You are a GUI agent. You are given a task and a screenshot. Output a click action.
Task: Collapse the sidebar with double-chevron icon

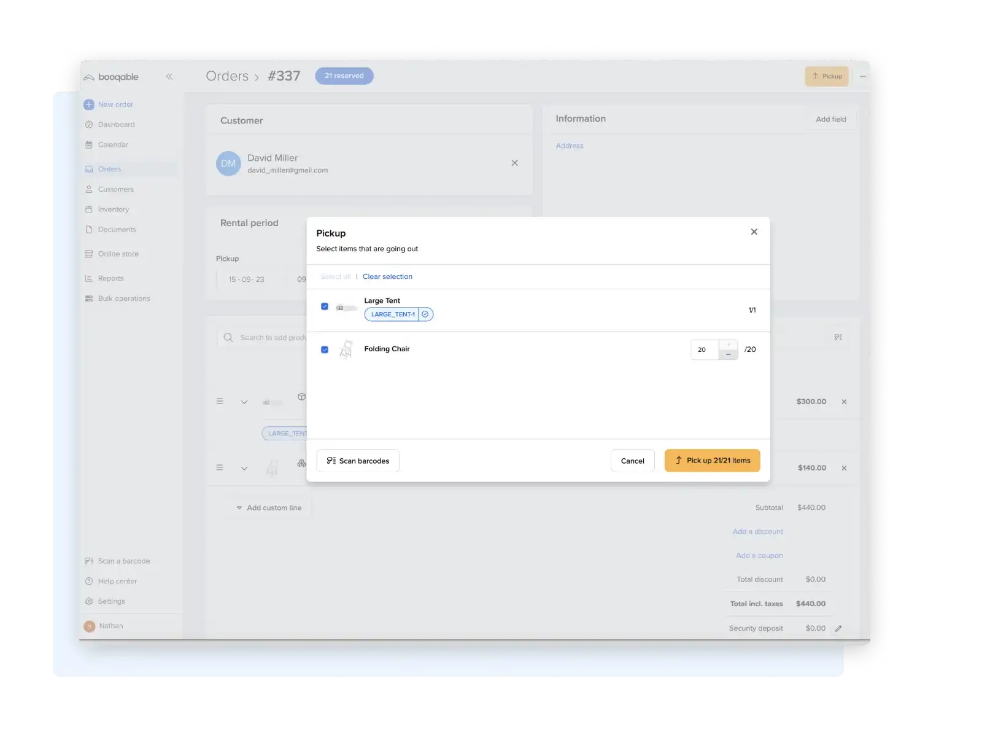[169, 77]
